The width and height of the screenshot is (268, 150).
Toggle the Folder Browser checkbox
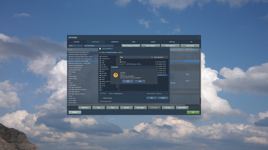pyautogui.click(x=101, y=98)
